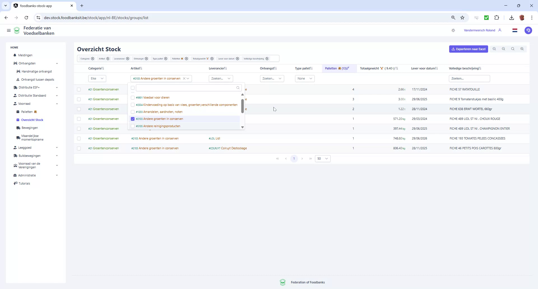Click the Dutch flag language icon
The height and width of the screenshot is (289, 538).
pos(515,30)
